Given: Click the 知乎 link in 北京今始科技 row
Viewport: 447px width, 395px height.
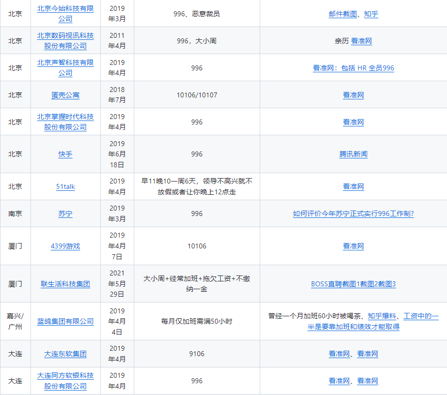Looking at the screenshot, I should (371, 14).
